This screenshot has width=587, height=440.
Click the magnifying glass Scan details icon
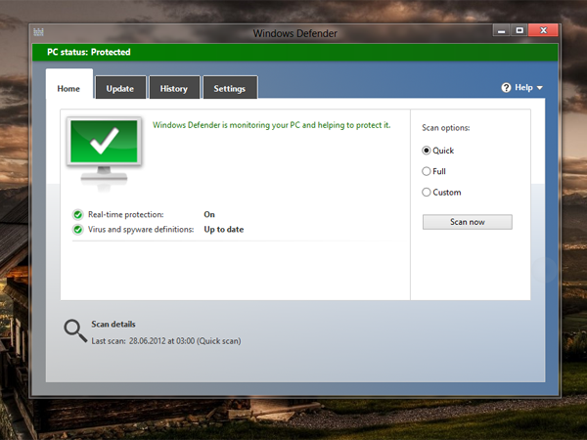click(75, 330)
